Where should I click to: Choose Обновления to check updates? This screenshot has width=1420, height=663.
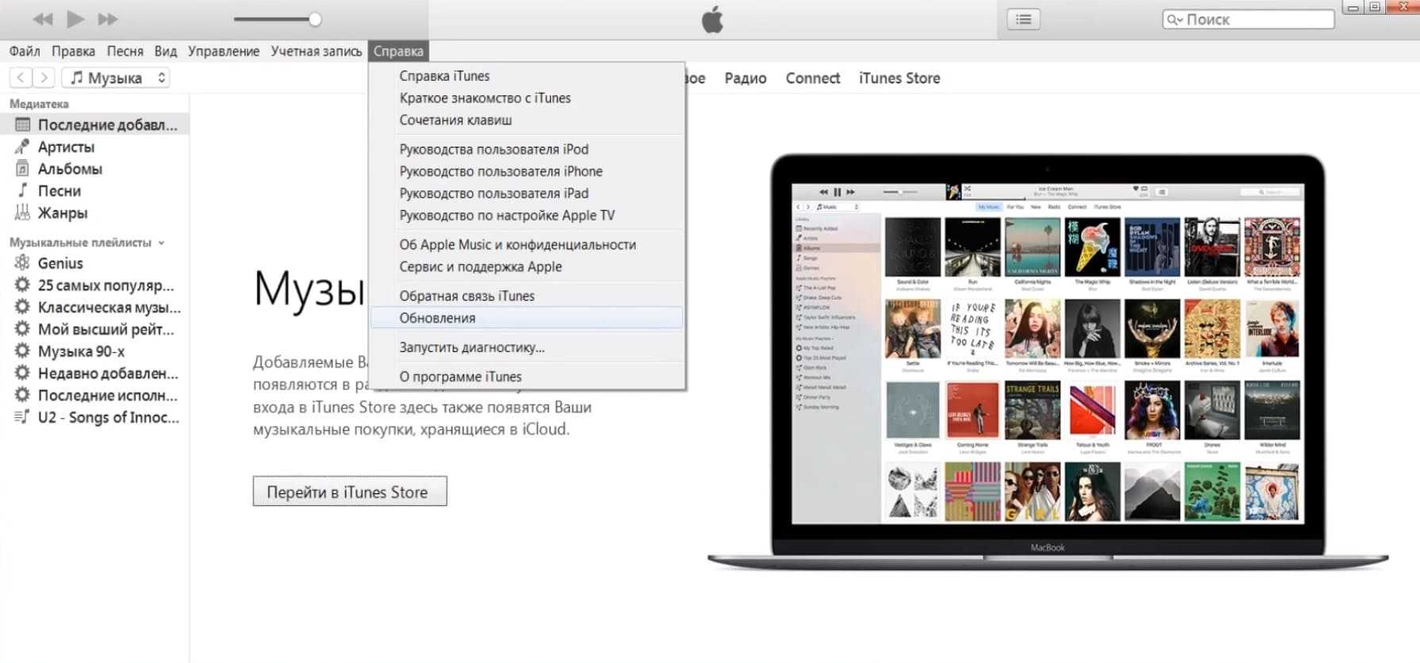click(x=527, y=318)
